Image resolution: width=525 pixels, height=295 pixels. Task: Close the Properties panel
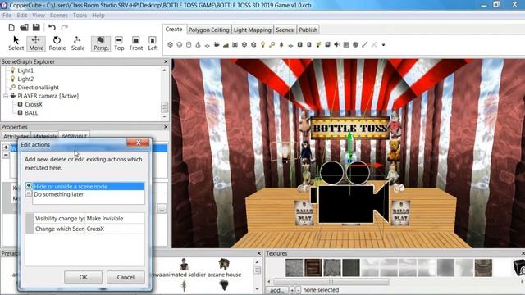(166, 127)
